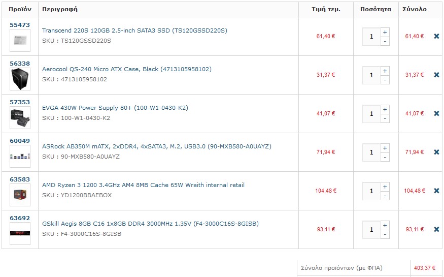Open the AMD Ryzen 3 1200 product link
444x277 pixels.
(143, 185)
